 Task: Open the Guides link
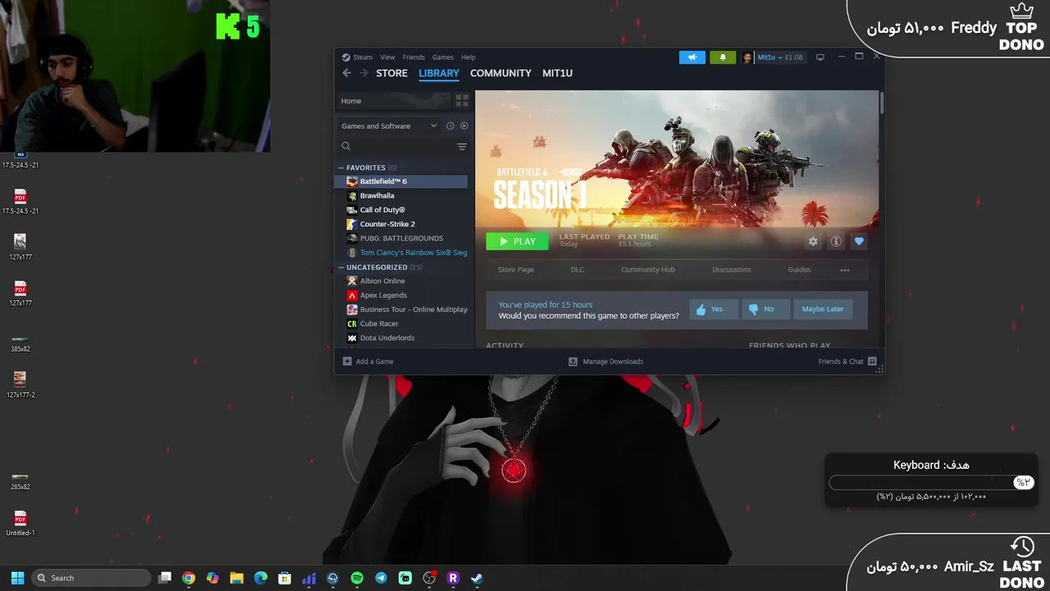(x=799, y=270)
